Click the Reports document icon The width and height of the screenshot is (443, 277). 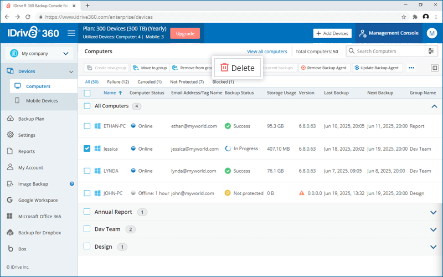[10, 151]
